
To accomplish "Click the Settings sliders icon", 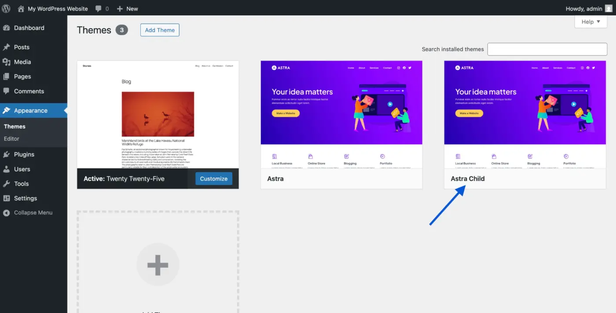I will [x=7, y=198].
